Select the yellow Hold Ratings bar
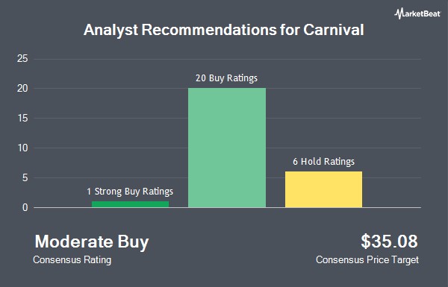This screenshot has height=287, width=448. click(323, 189)
